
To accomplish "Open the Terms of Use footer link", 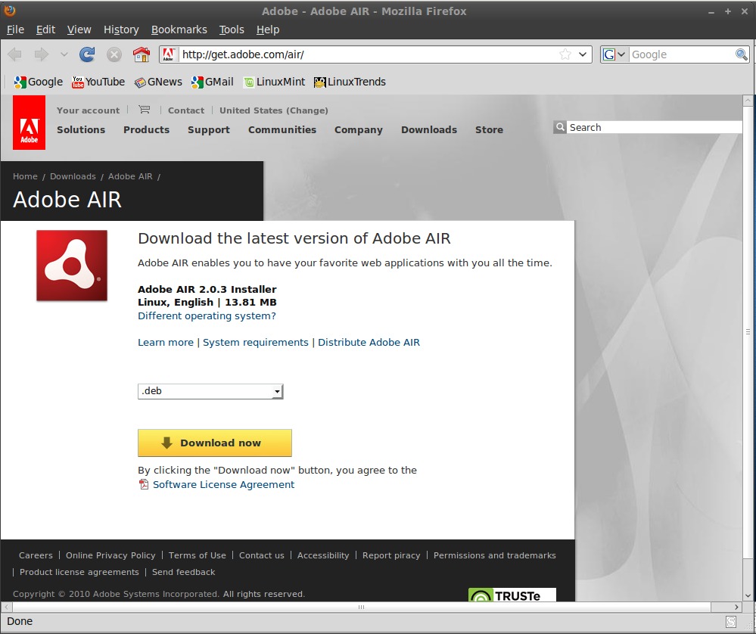I will (198, 555).
